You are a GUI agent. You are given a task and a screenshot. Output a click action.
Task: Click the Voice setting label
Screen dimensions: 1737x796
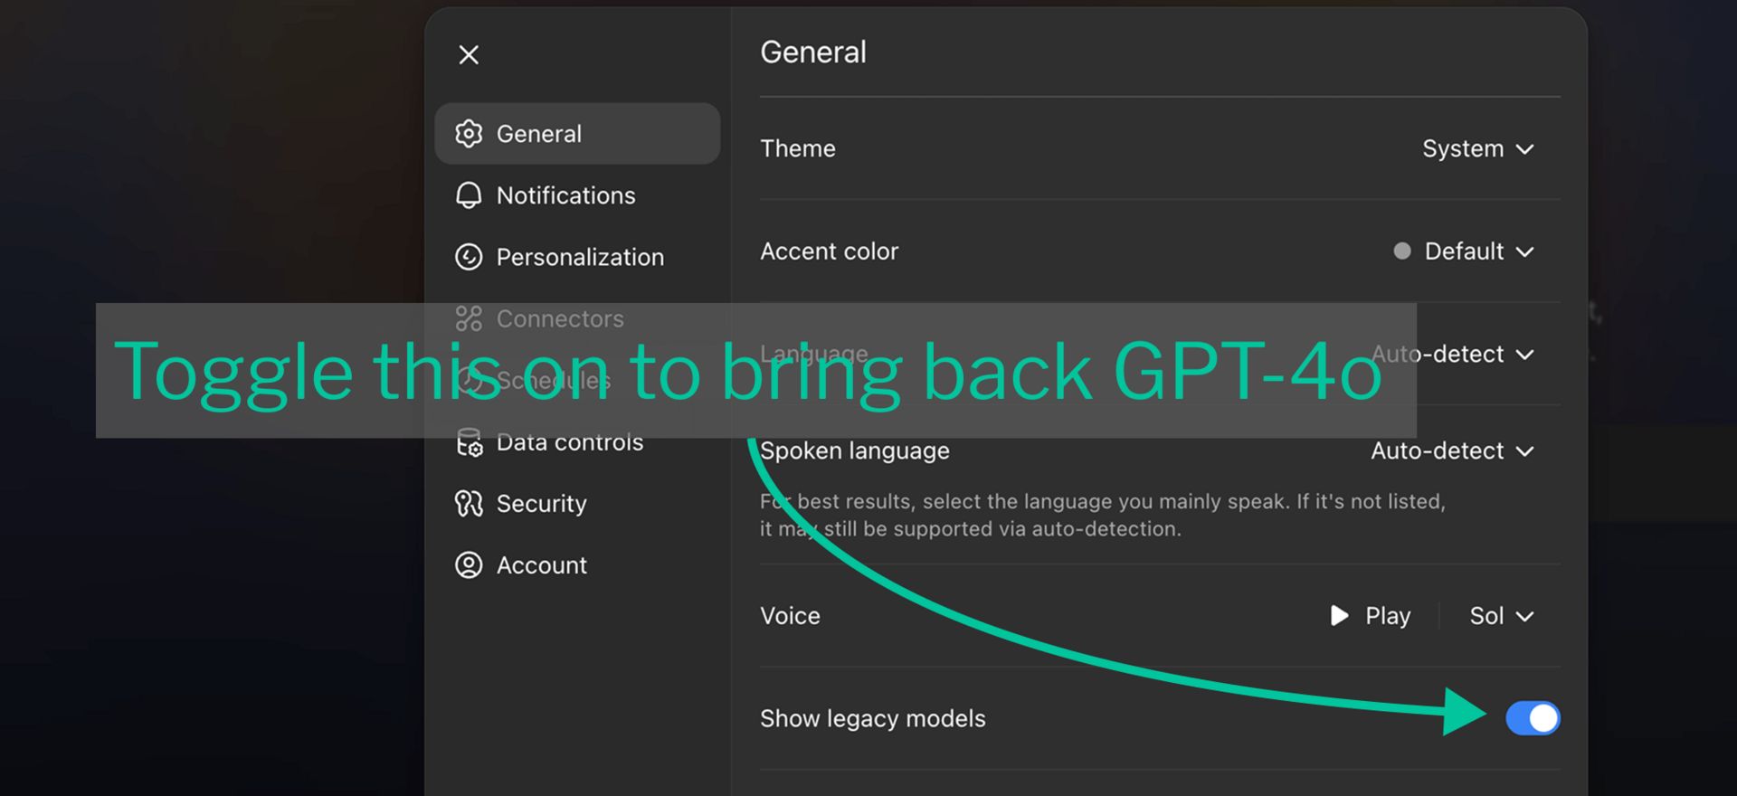pos(791,616)
